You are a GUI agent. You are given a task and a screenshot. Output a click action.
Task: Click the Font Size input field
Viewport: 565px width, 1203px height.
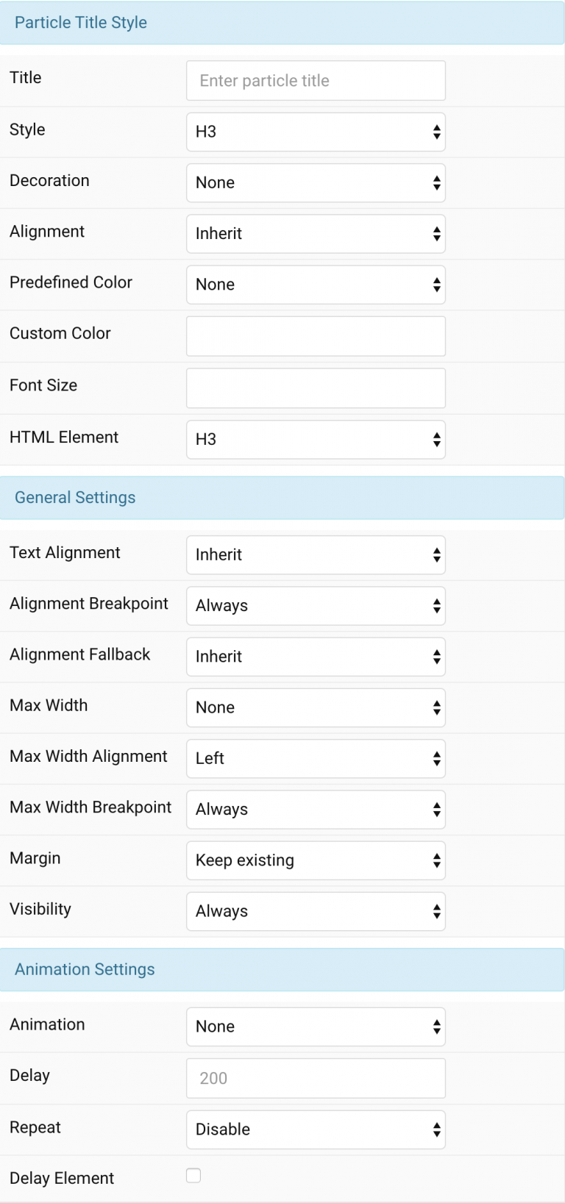[316, 388]
